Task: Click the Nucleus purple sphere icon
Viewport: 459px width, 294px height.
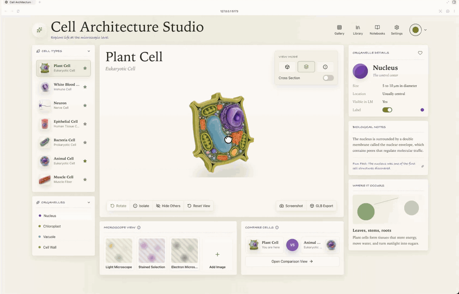Action: coord(360,71)
